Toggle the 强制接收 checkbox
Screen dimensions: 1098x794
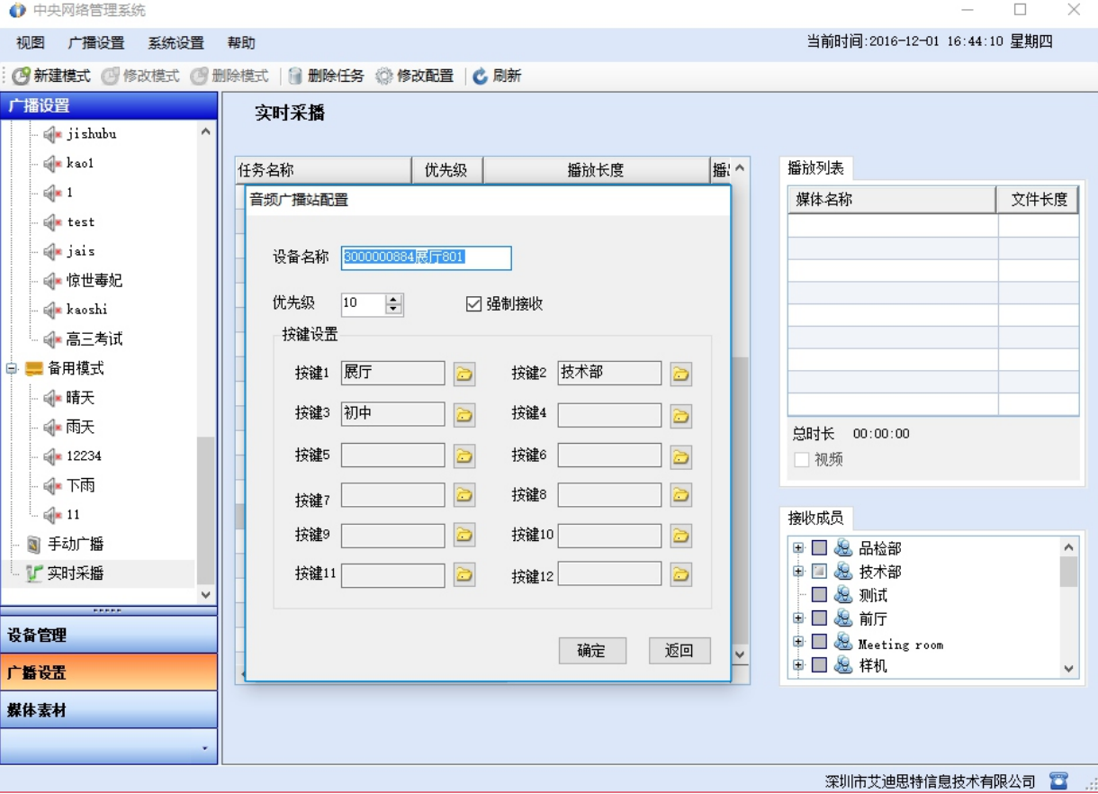(474, 304)
